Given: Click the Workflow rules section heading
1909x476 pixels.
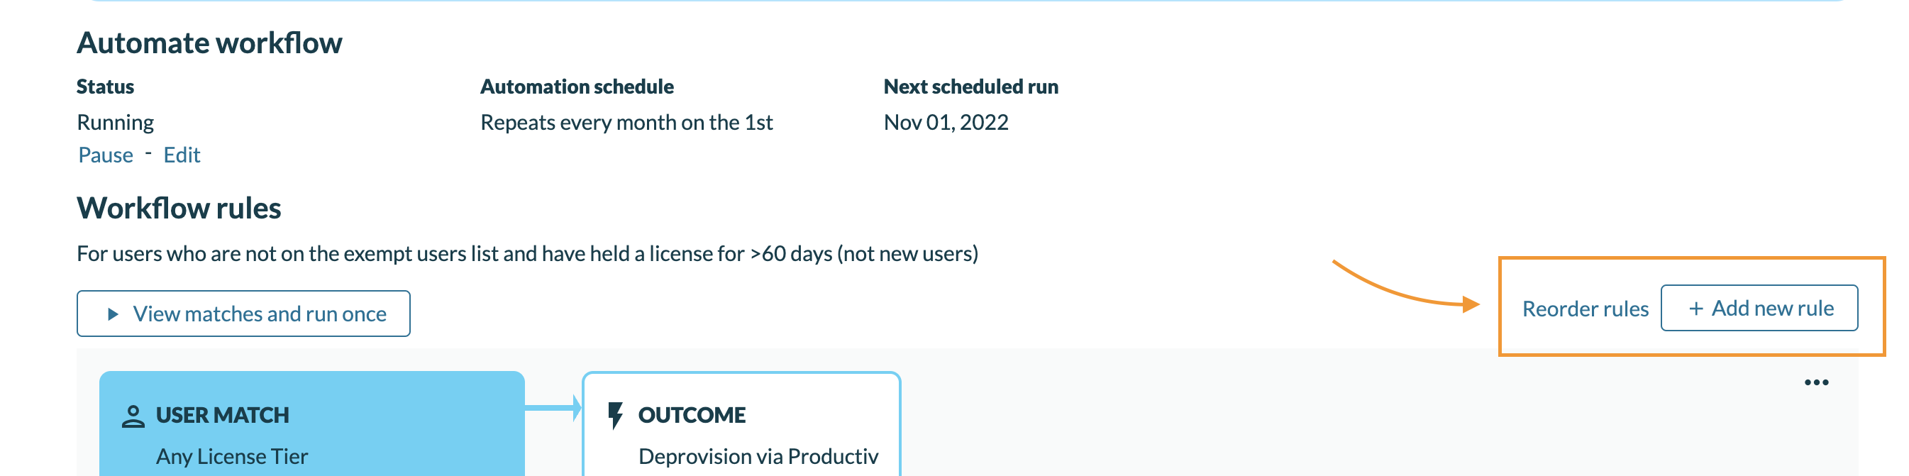Looking at the screenshot, I should pos(179,209).
